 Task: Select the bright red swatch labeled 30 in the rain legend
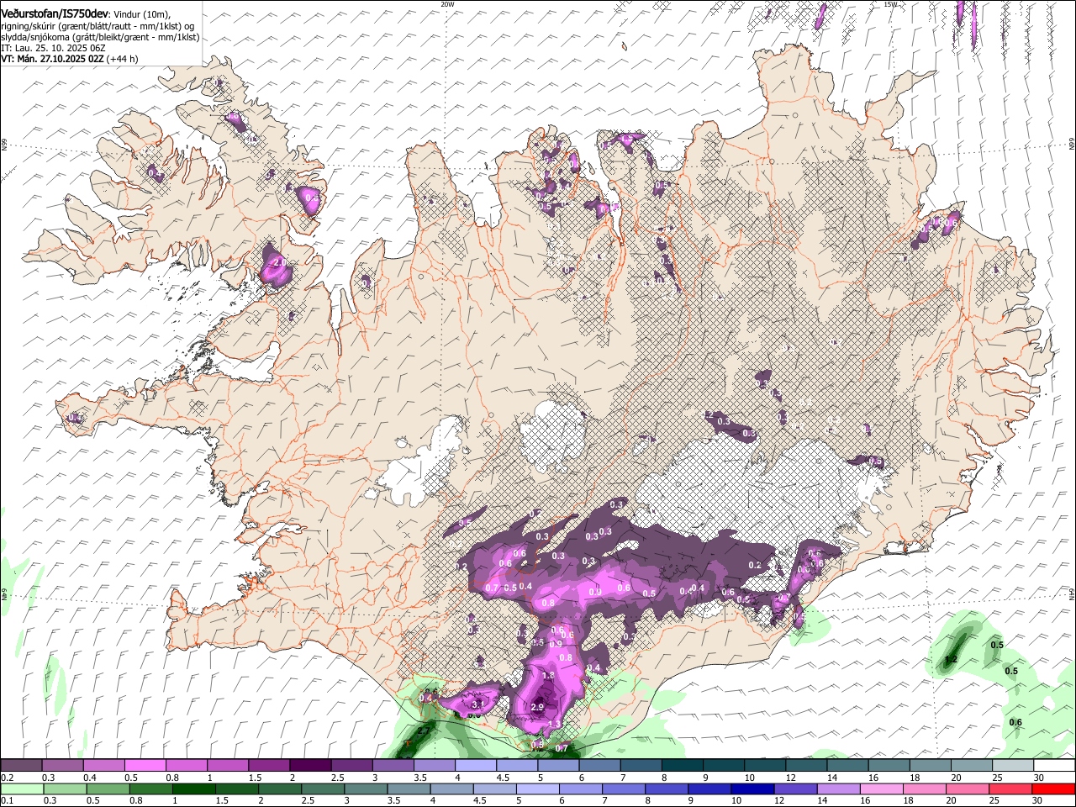coord(1053,789)
